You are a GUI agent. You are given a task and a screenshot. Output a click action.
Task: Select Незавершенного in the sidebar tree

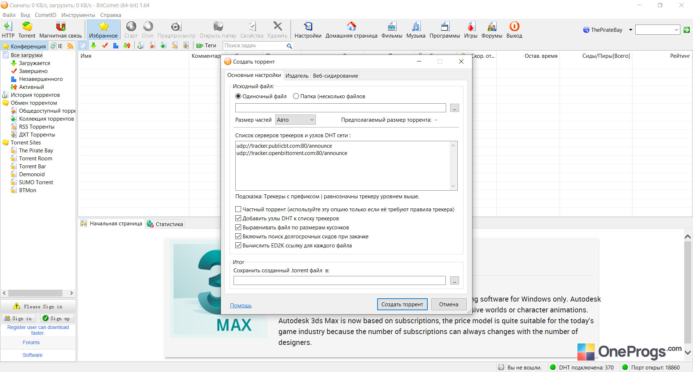point(40,79)
